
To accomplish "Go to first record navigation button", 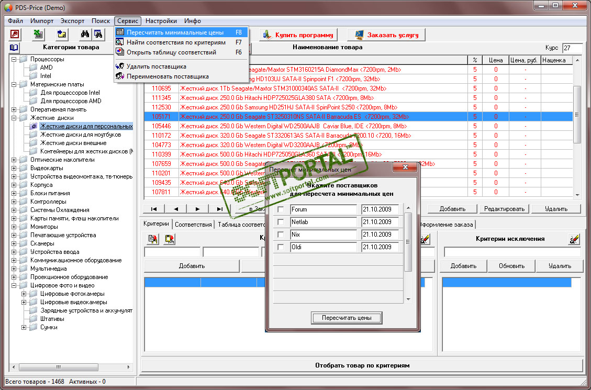I will click(x=153, y=209).
